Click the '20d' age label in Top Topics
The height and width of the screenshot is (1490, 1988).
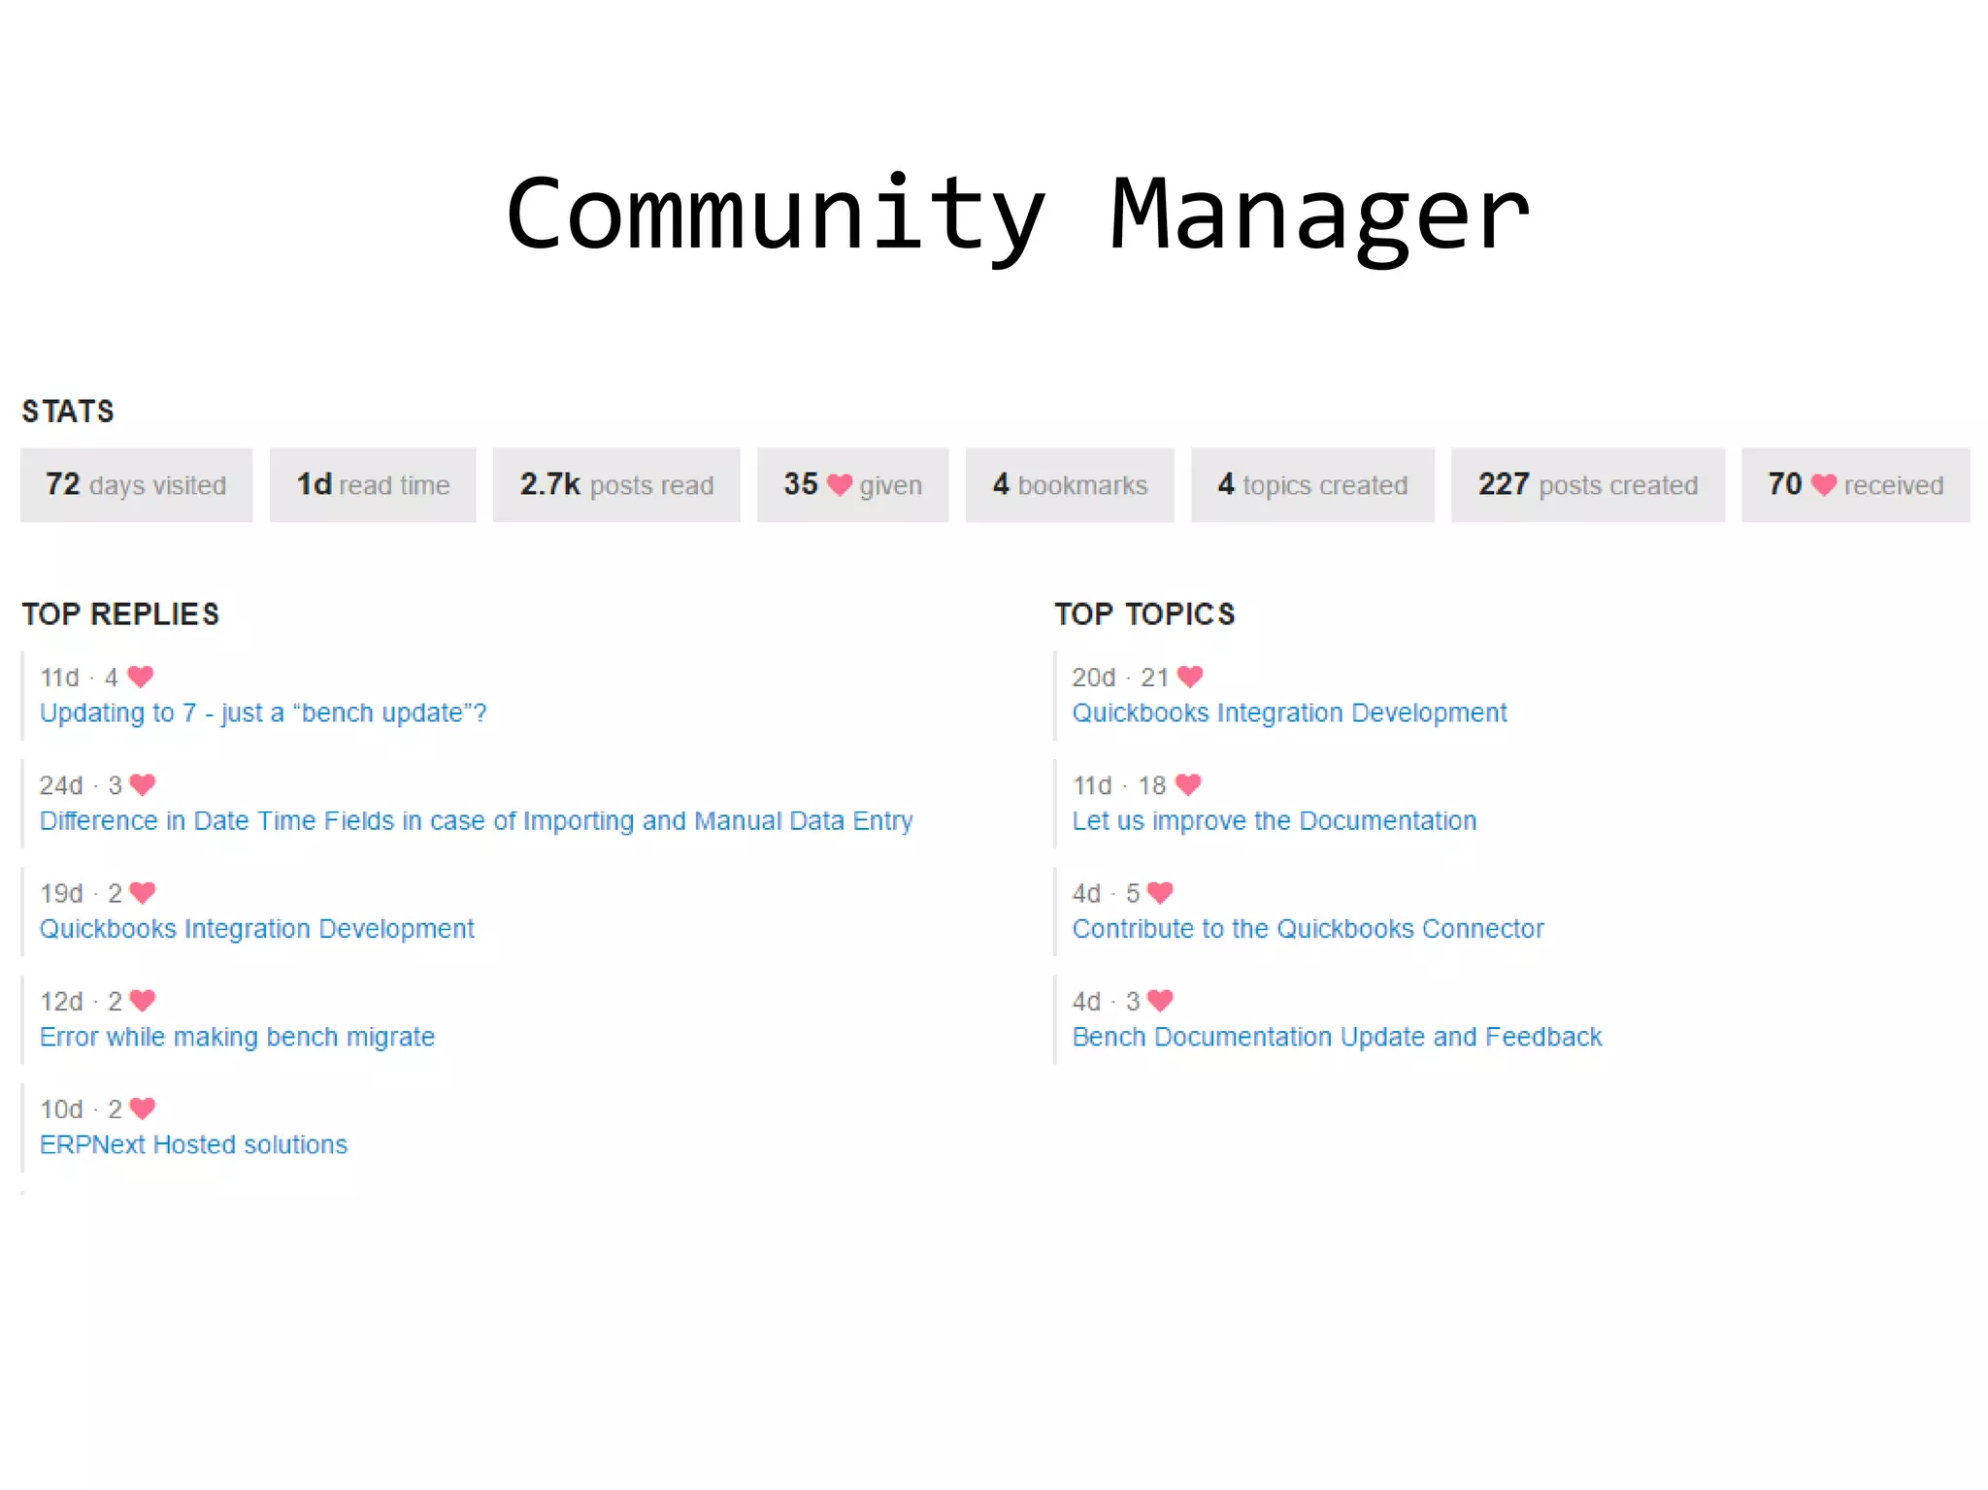click(1094, 678)
